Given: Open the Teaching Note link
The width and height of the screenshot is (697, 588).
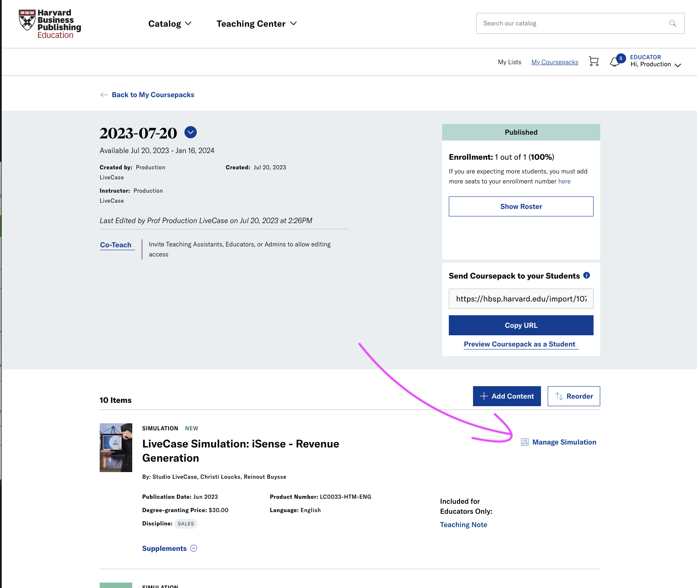Looking at the screenshot, I should tap(463, 525).
